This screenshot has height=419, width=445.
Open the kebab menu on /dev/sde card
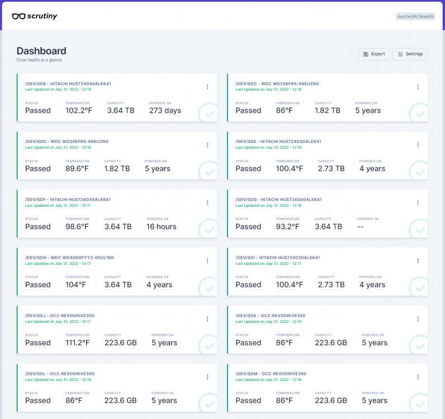pyautogui.click(x=418, y=145)
